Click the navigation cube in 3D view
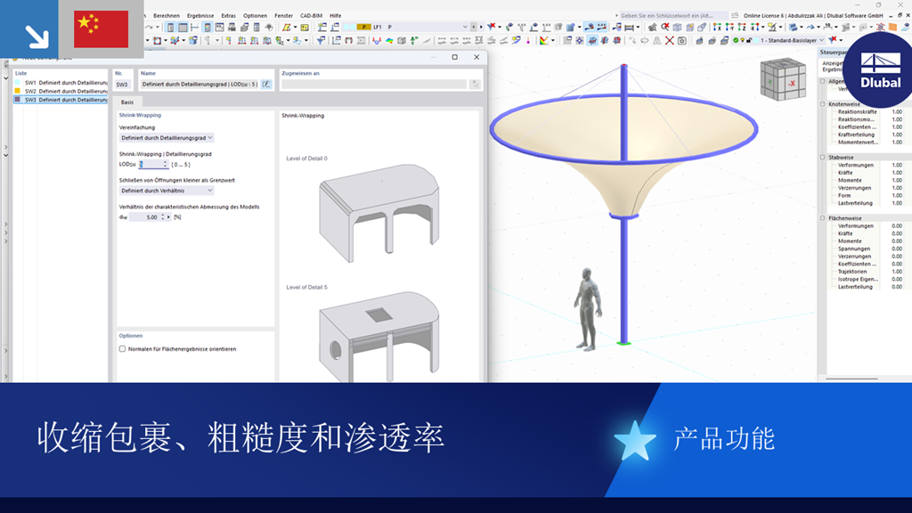Image resolution: width=912 pixels, height=513 pixels. tap(783, 79)
